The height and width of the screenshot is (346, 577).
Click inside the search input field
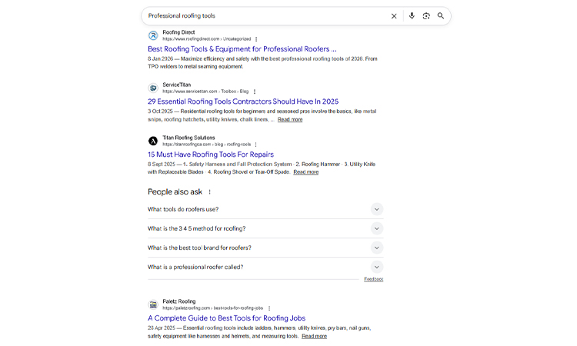click(x=262, y=16)
